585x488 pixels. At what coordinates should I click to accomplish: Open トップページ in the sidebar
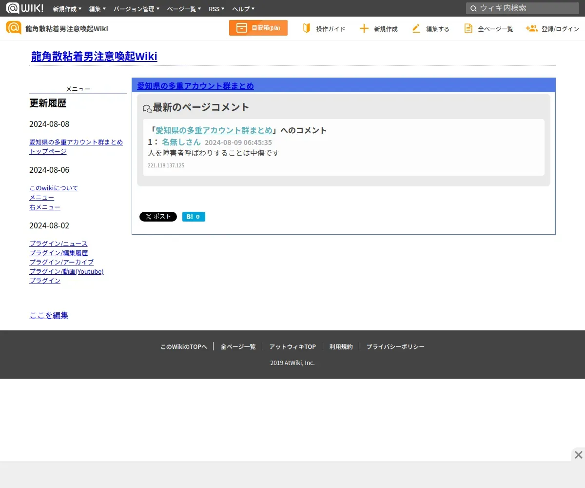tap(48, 151)
